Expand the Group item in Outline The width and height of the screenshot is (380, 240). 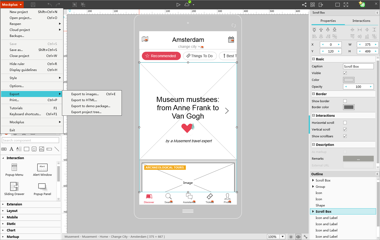point(313,186)
